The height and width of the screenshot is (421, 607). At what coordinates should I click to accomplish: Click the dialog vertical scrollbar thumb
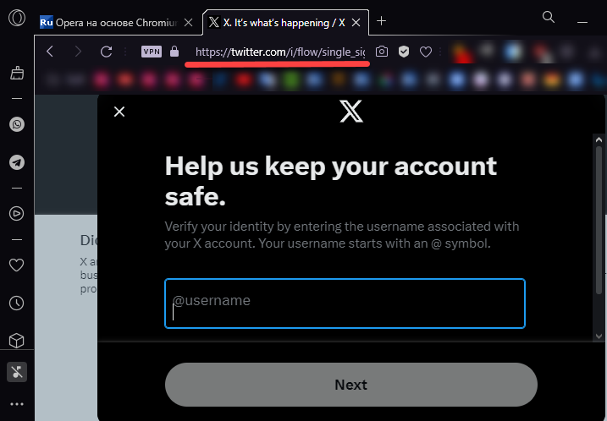coord(599,221)
